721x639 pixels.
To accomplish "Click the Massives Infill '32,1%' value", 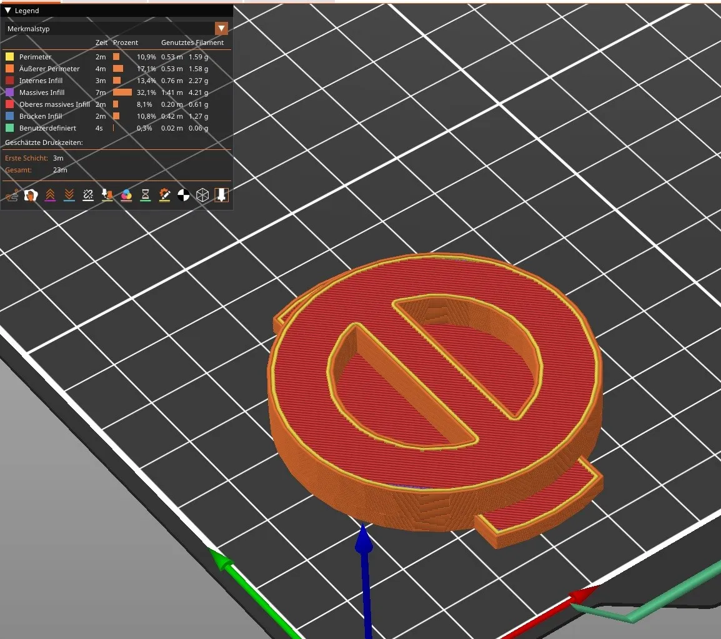I will click(x=146, y=92).
